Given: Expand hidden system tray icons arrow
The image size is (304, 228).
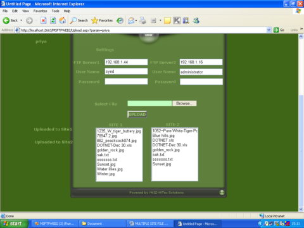Looking at the screenshot, I should [x=260, y=224].
